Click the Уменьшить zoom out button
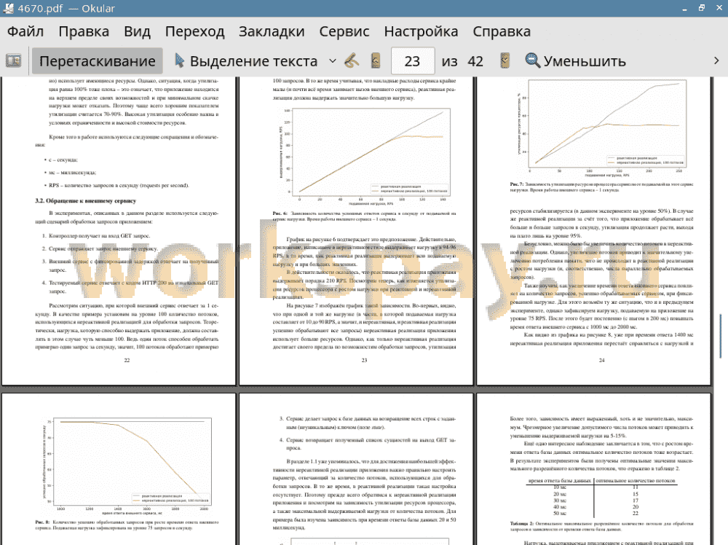728x545 pixels. pyautogui.click(x=575, y=61)
